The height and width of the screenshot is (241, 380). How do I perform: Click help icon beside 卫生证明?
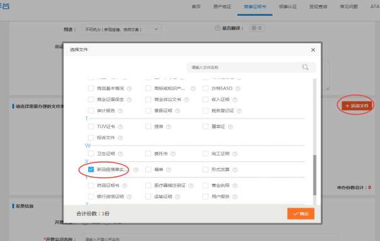coord(120,154)
